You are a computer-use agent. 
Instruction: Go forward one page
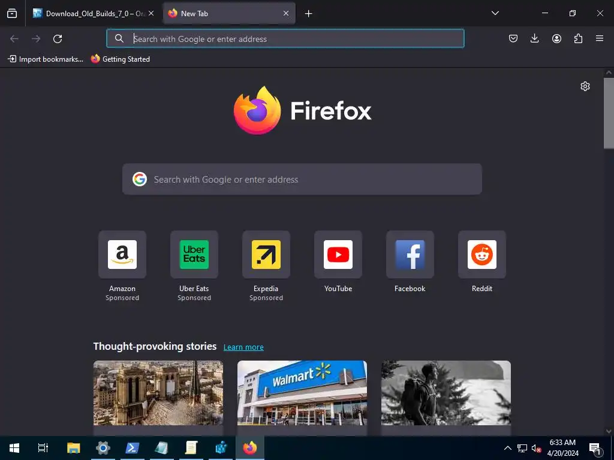[36, 38]
